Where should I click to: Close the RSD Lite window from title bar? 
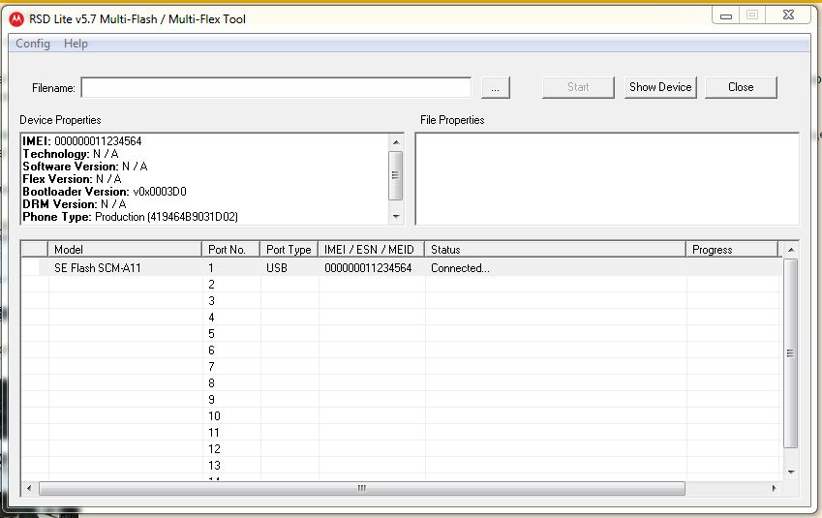point(788,15)
